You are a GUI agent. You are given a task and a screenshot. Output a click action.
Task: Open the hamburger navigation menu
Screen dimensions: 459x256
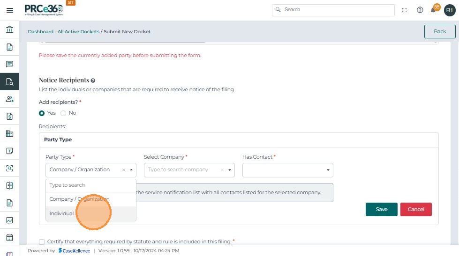[x=9, y=10]
